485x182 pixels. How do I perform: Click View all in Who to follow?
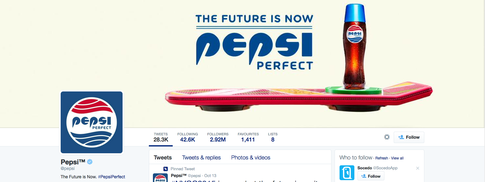[397, 158]
